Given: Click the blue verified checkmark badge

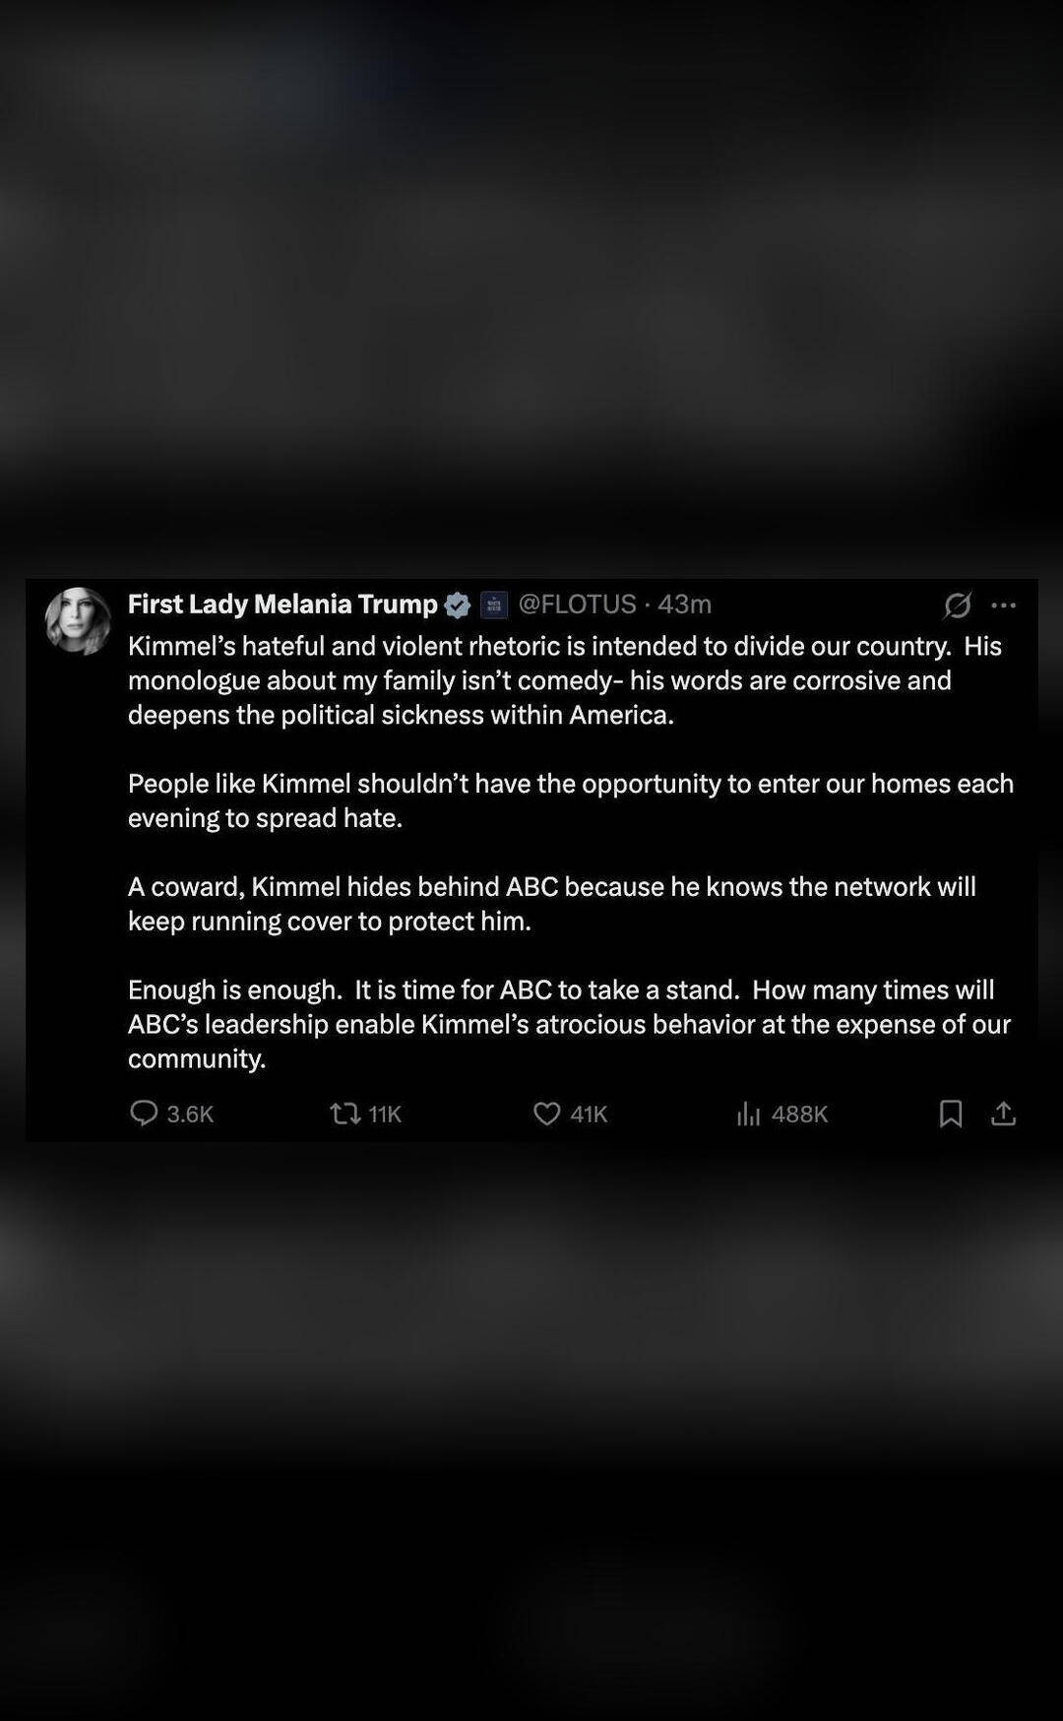Looking at the screenshot, I should (x=458, y=605).
